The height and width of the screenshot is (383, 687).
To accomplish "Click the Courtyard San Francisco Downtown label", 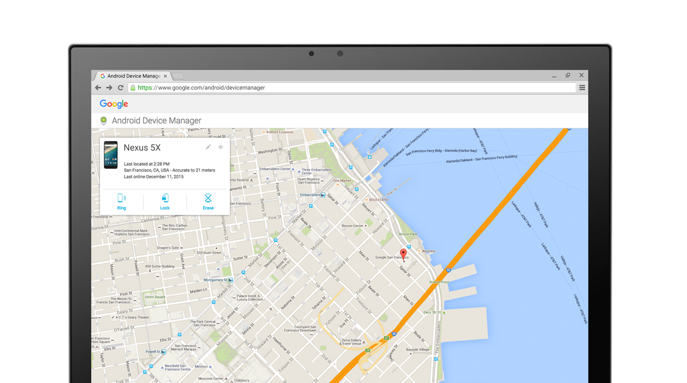I will click(300, 329).
